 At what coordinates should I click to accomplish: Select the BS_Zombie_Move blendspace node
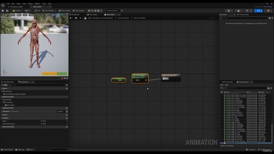pyautogui.click(x=140, y=78)
